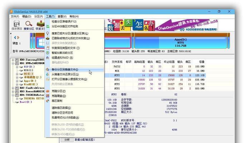Image resolution: width=244 pixels, height=143 pixels.
Task: Go to previous disk with left arrow
Action: [x=15, y=38]
